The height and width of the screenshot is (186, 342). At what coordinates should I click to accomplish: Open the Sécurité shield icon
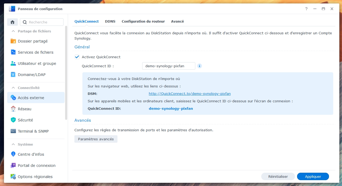click(13, 120)
